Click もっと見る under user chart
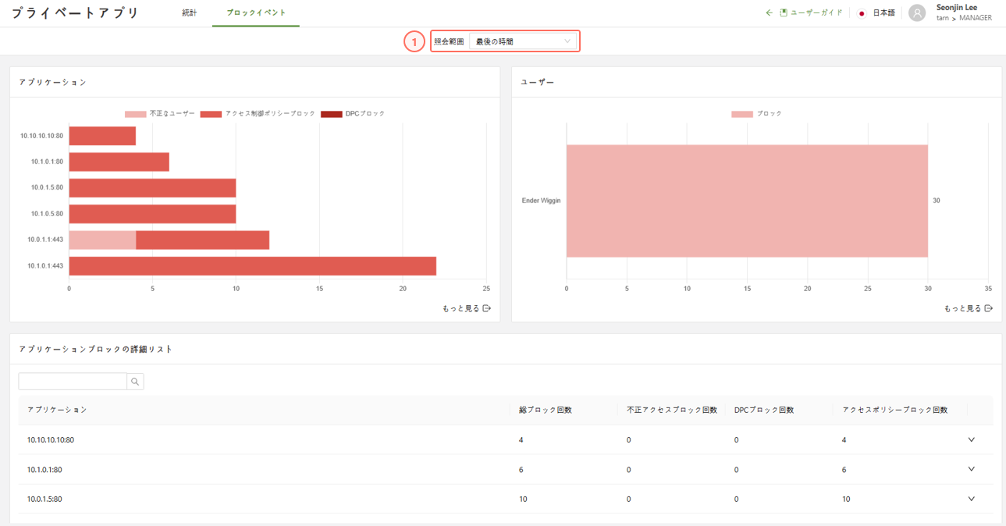1006x526 pixels. (x=968, y=308)
